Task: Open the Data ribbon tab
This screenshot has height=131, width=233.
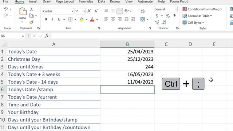Action: tap(102, 1)
